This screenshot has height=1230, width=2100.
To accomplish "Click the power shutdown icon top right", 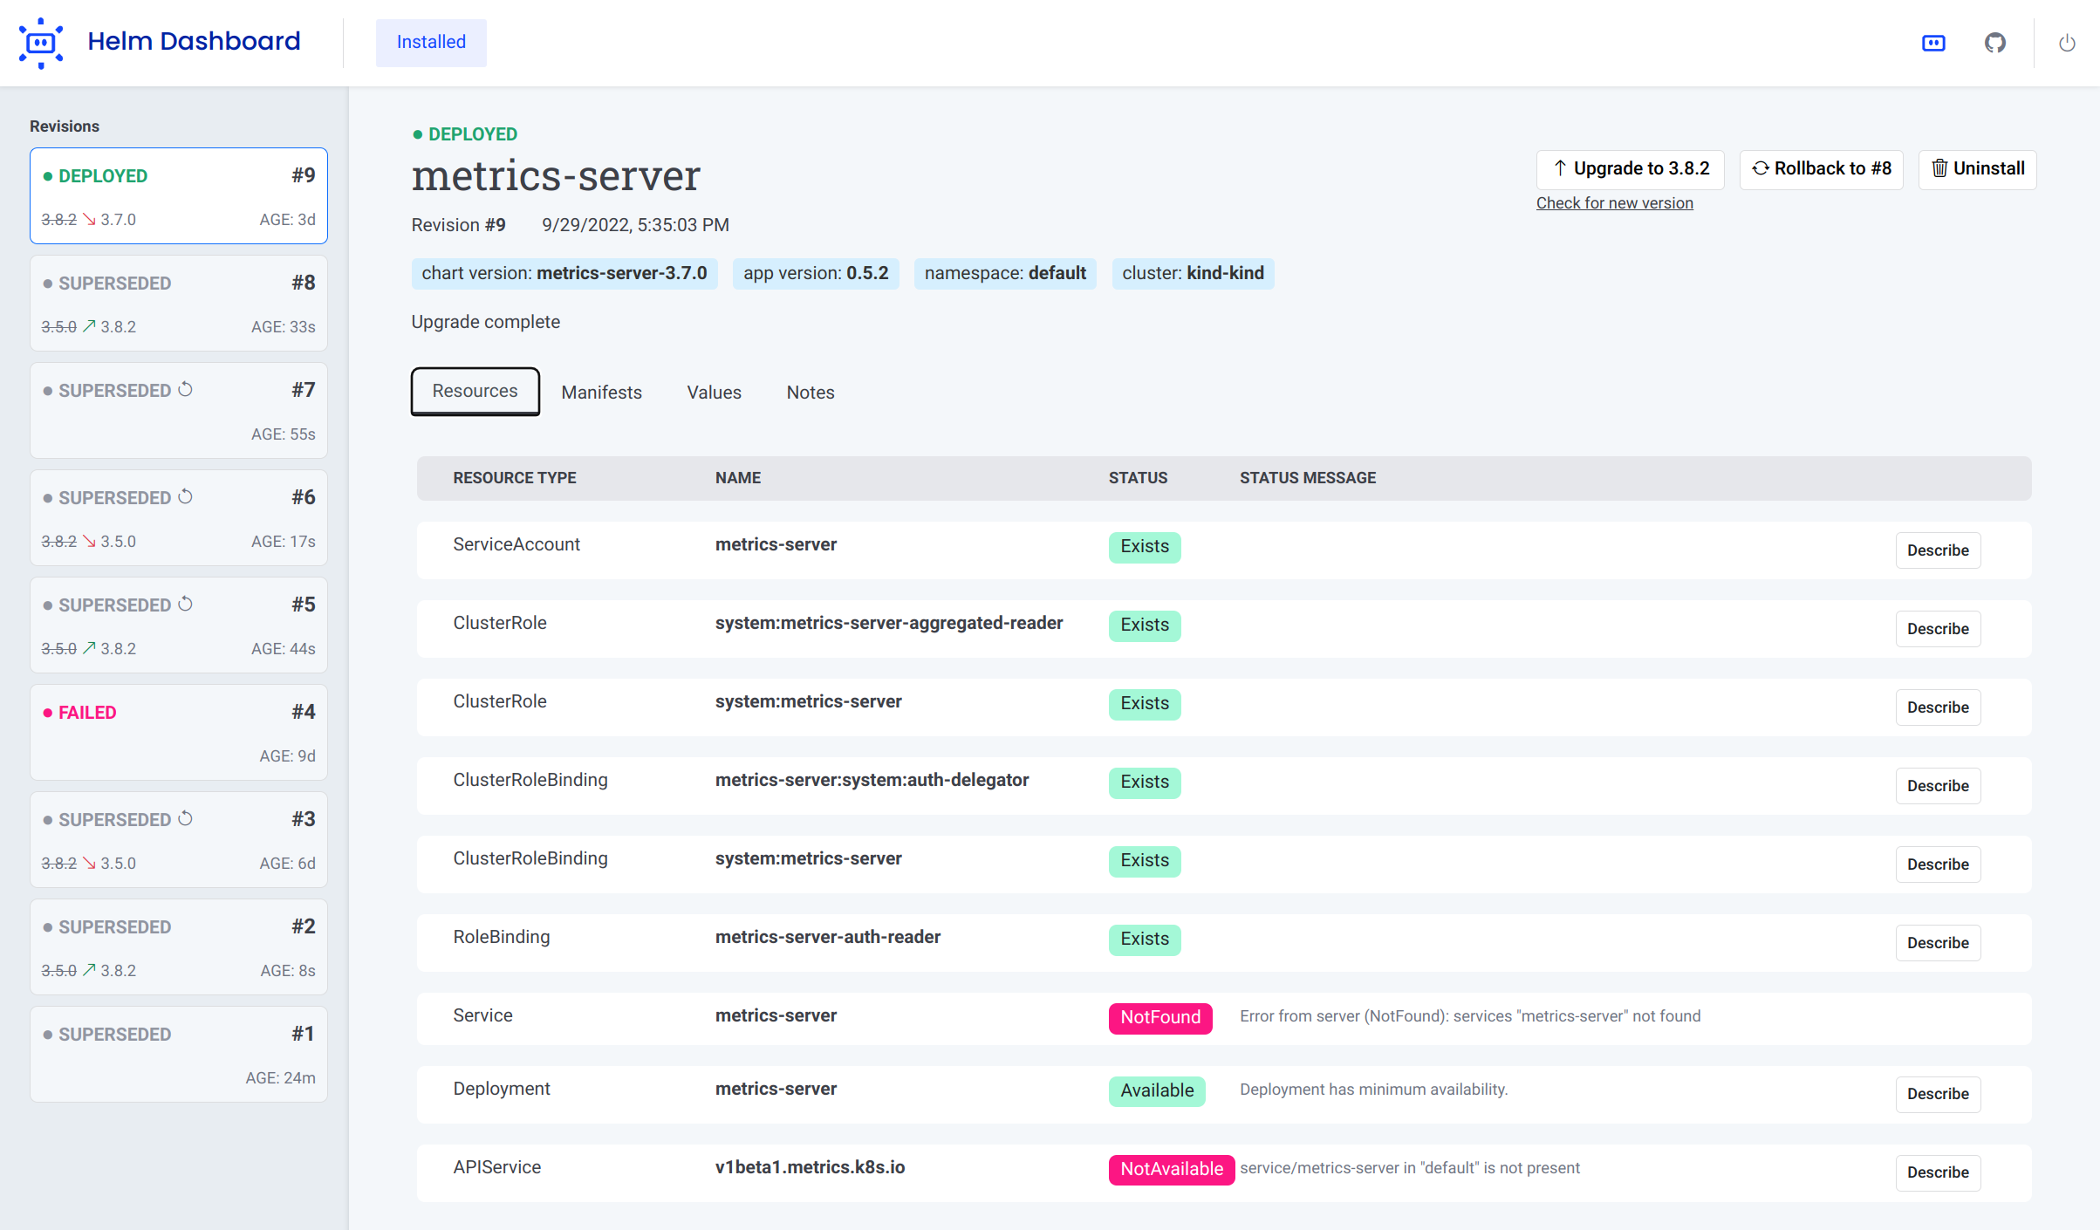I will 2067,42.
